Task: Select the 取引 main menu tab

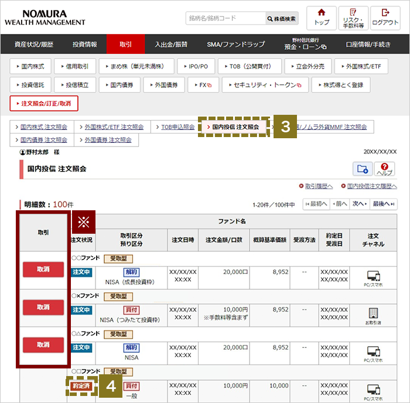Action: point(125,44)
